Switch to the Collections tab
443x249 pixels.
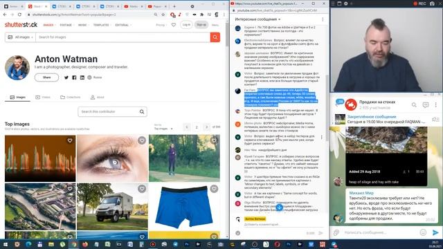pos(70,98)
